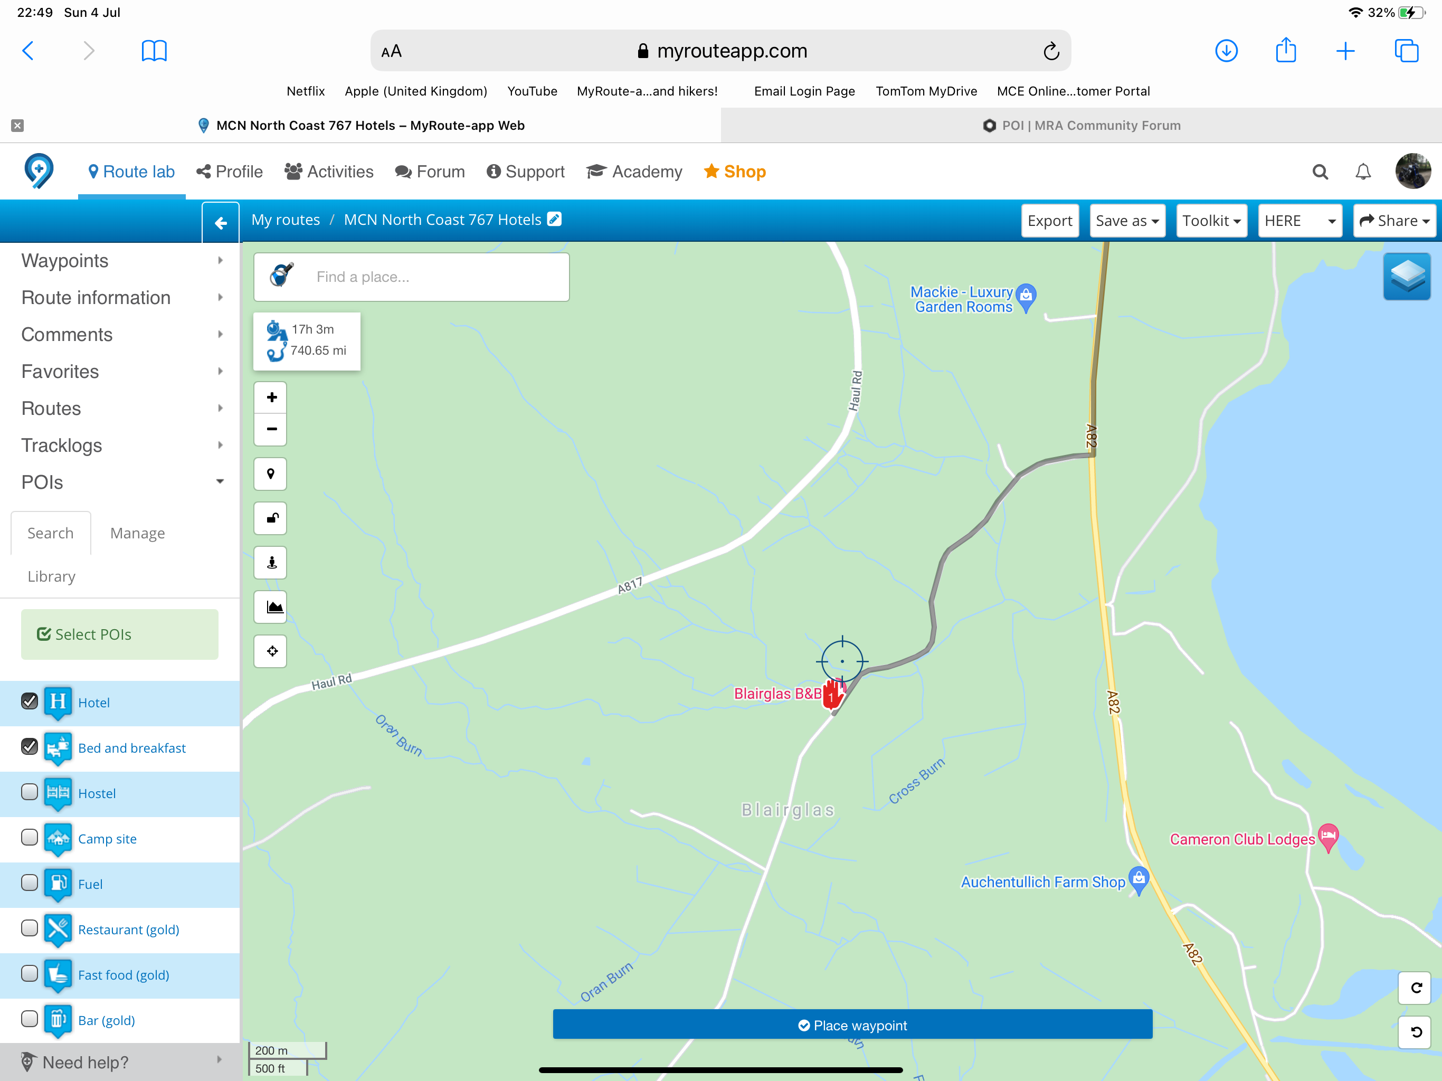
Task: Uncheck the Hotel POI checkbox
Action: [30, 701]
